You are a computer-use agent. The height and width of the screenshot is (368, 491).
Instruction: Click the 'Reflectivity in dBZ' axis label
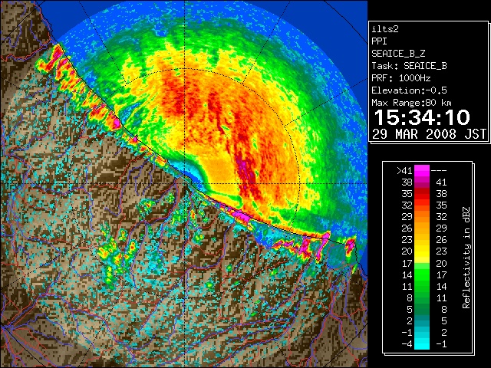click(466, 258)
